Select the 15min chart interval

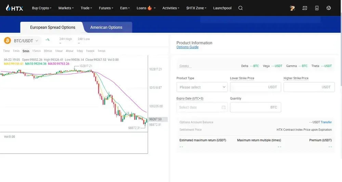point(37,51)
